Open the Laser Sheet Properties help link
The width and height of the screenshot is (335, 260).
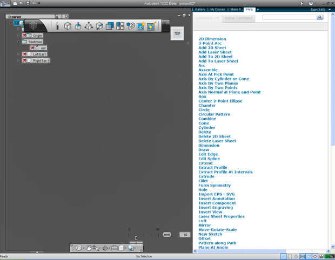click(x=222, y=216)
